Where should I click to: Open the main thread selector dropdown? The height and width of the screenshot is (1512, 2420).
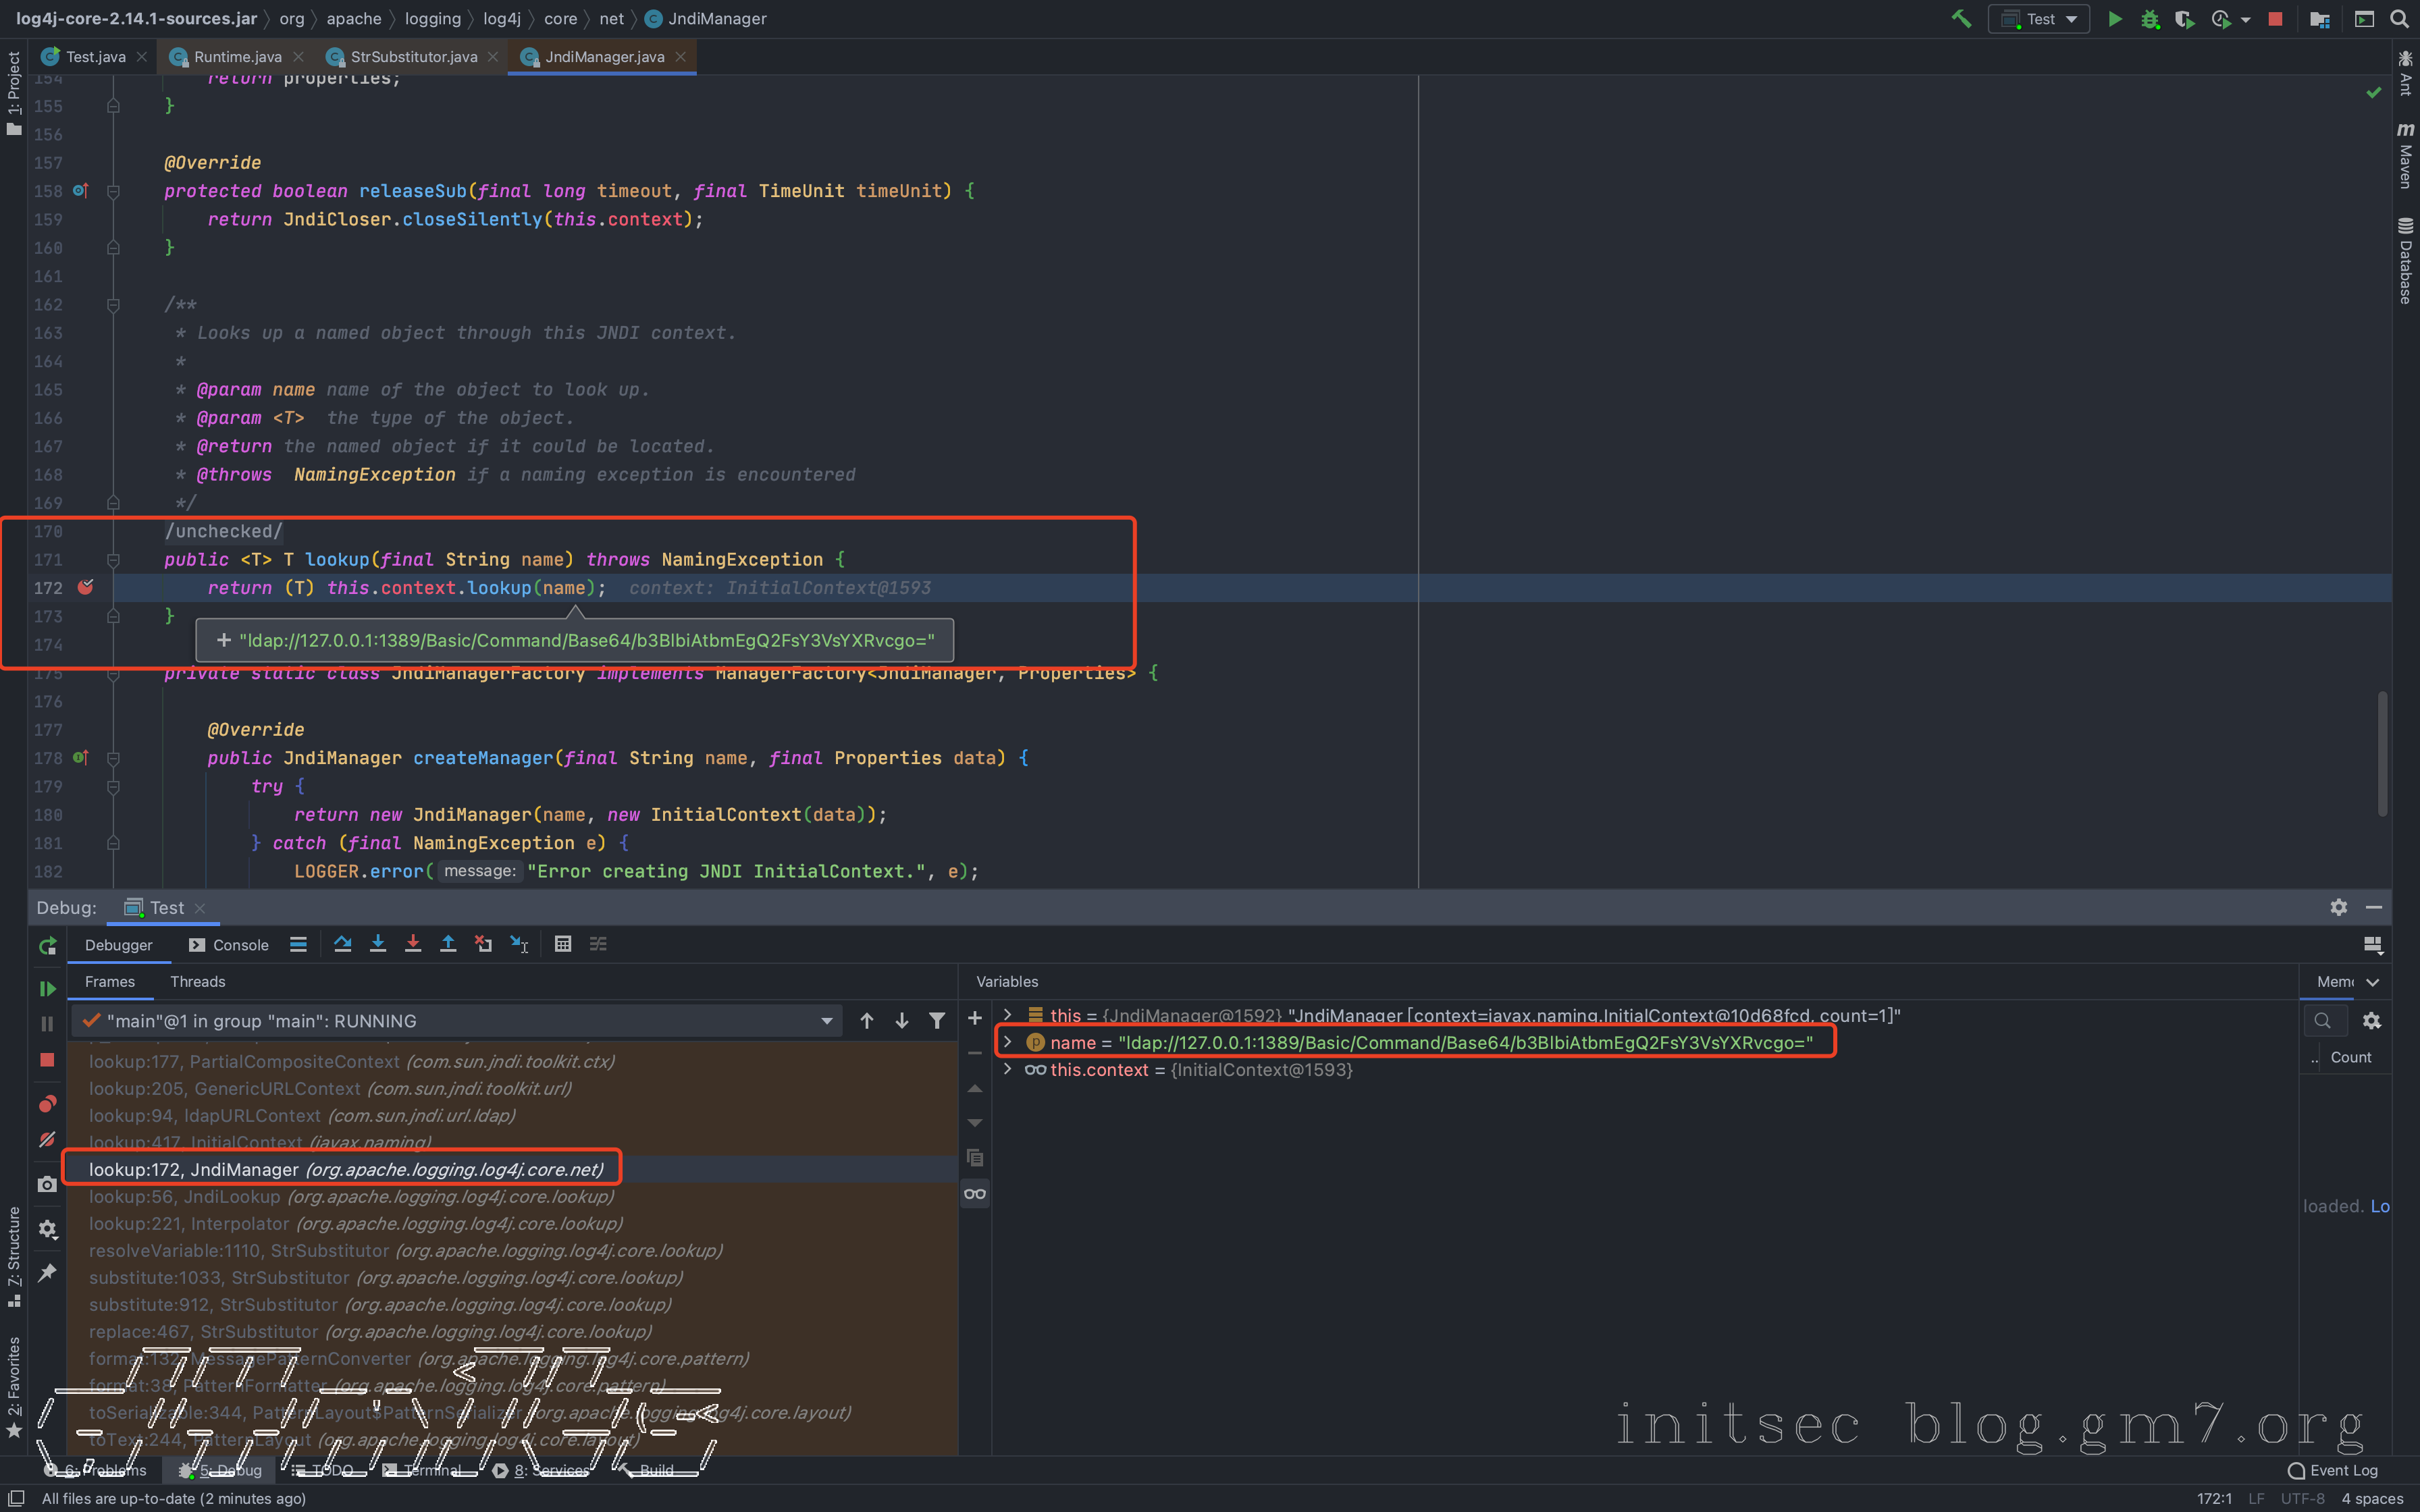coord(826,1021)
